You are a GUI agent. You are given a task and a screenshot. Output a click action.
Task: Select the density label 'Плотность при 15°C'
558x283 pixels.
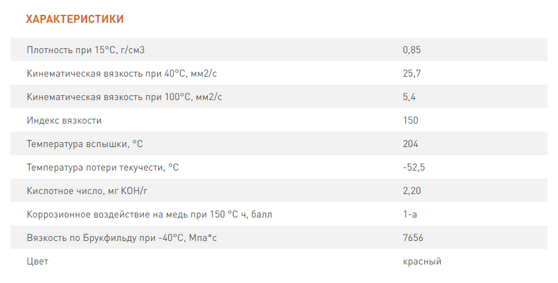point(87,50)
